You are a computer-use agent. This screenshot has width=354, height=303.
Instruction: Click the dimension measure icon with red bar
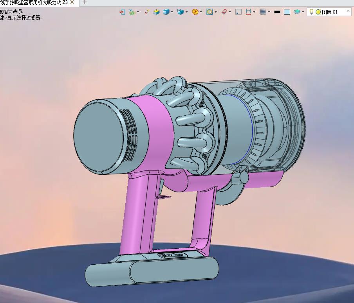click(x=249, y=12)
